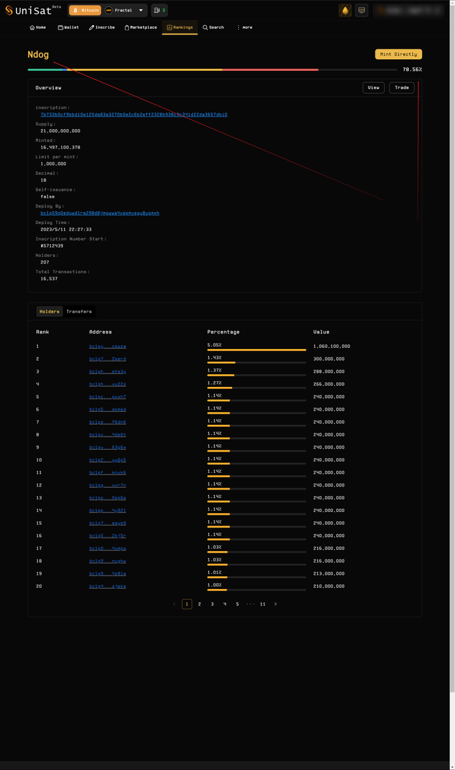The image size is (455, 770).
Task: Click the 78.56% progress label
Action: tap(412, 69)
